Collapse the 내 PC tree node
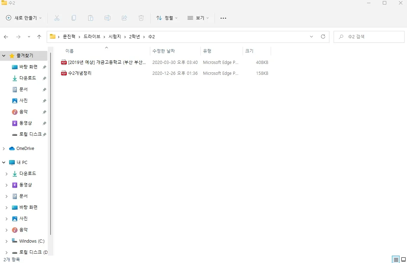 coord(4,163)
